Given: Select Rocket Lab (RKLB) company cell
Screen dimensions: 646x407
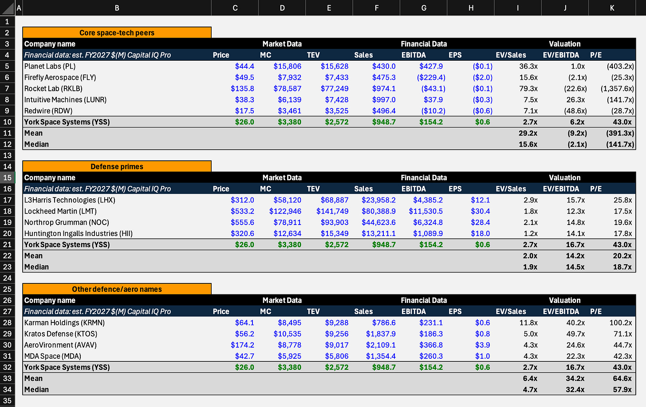Looking at the screenshot, I should point(117,89).
